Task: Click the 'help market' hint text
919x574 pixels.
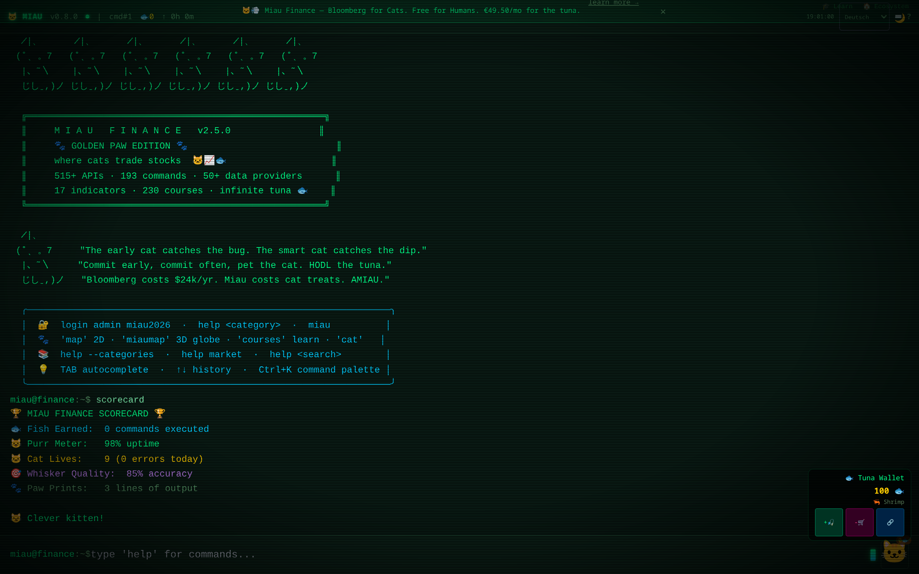Action: point(212,354)
